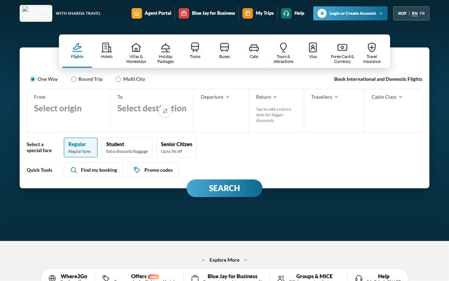Open Tours & Attractions pin icon
This screenshot has height=281, width=449.
[283, 47]
